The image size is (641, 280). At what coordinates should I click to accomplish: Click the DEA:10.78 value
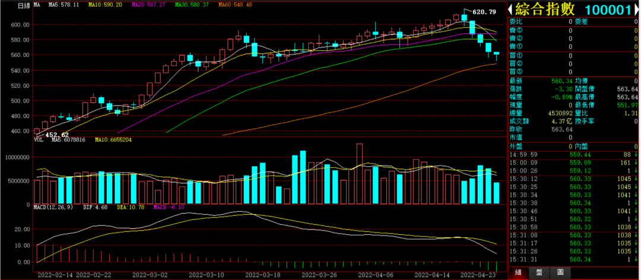coord(131,208)
